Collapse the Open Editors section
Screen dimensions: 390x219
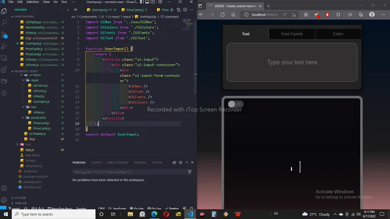tap(24, 17)
